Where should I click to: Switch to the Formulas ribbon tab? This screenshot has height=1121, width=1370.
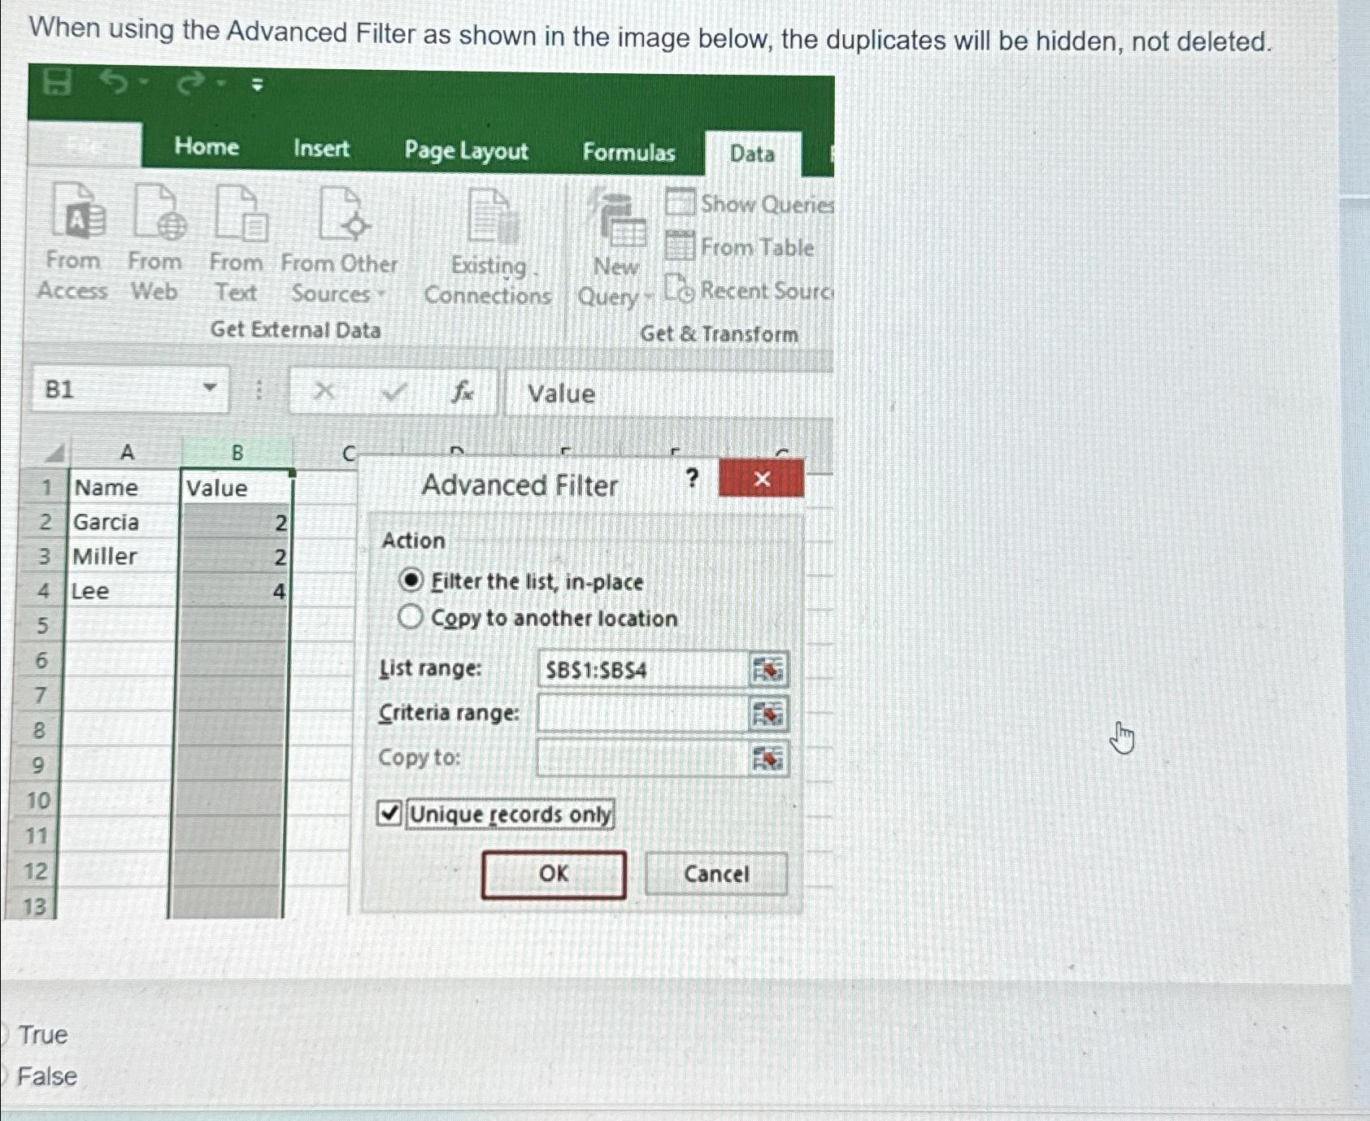[629, 151]
